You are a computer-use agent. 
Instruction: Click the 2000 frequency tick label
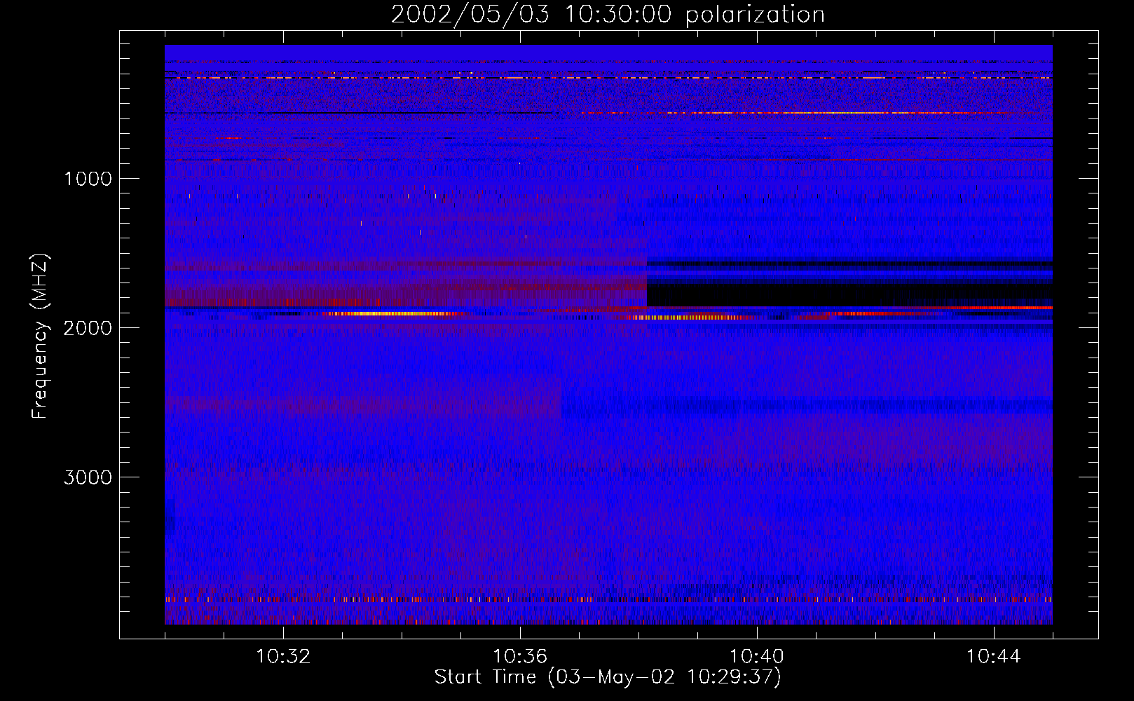[88, 328]
